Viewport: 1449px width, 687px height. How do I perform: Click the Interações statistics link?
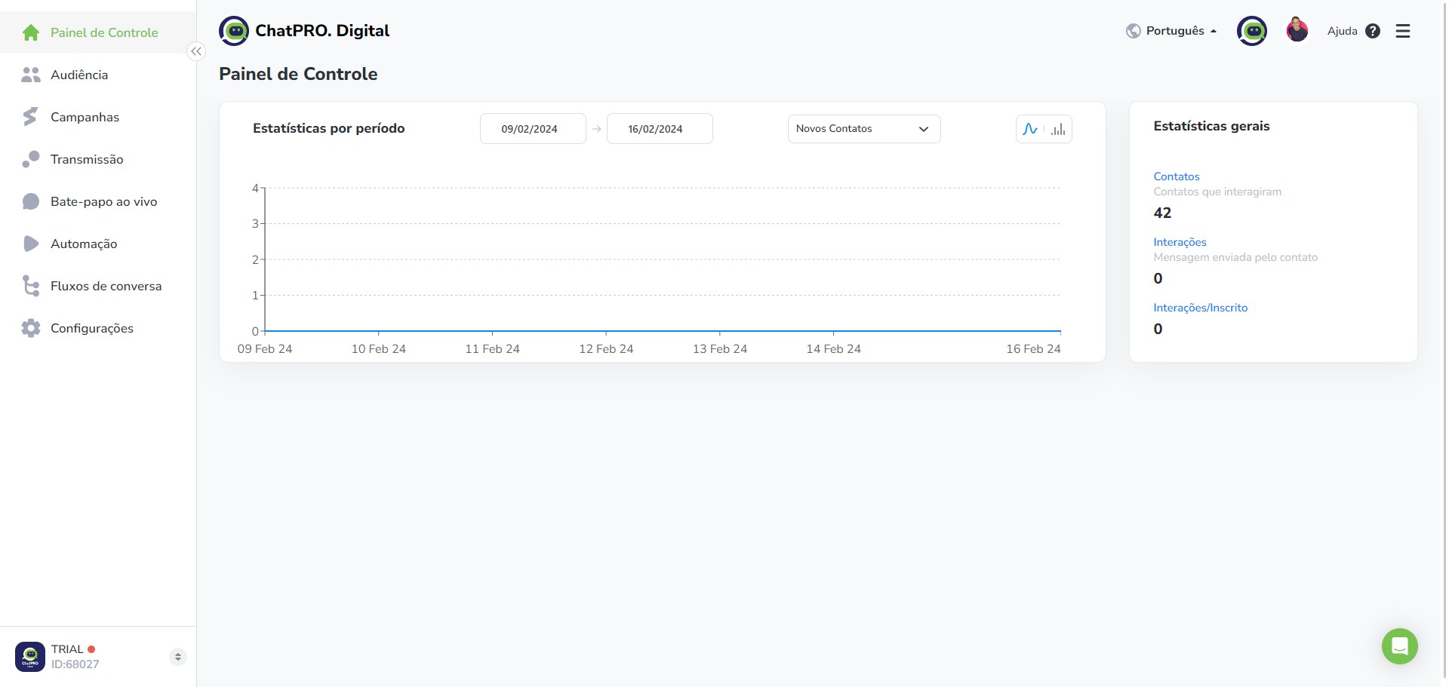(x=1180, y=242)
